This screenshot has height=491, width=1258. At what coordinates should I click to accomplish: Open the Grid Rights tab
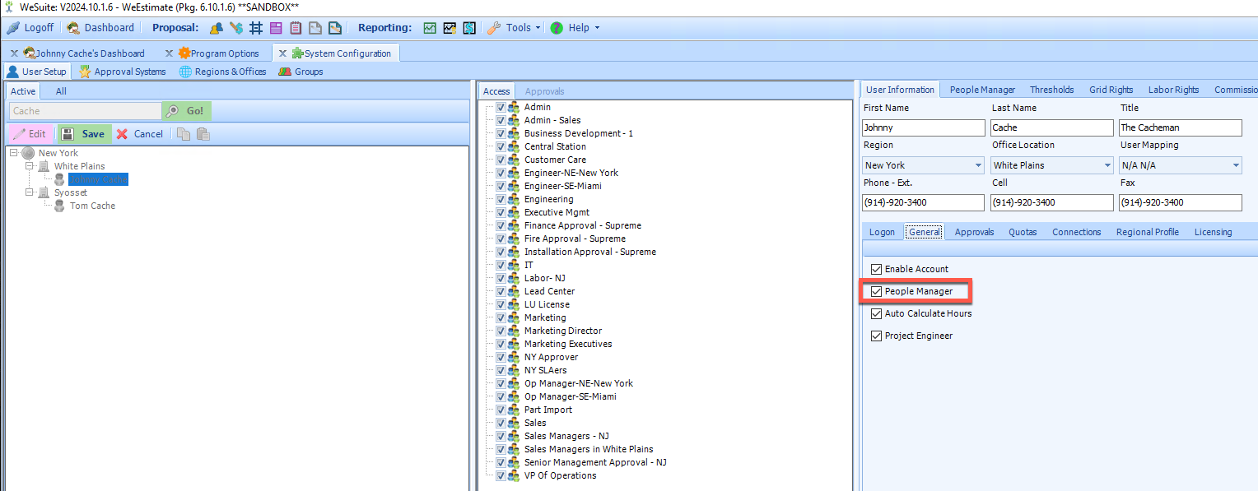[x=1111, y=90]
